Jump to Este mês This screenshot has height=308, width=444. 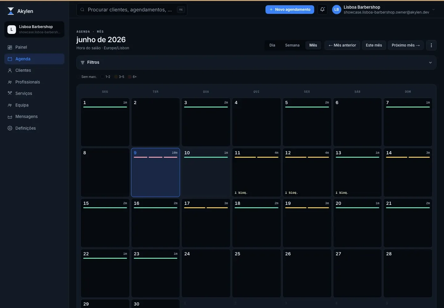[x=374, y=45]
